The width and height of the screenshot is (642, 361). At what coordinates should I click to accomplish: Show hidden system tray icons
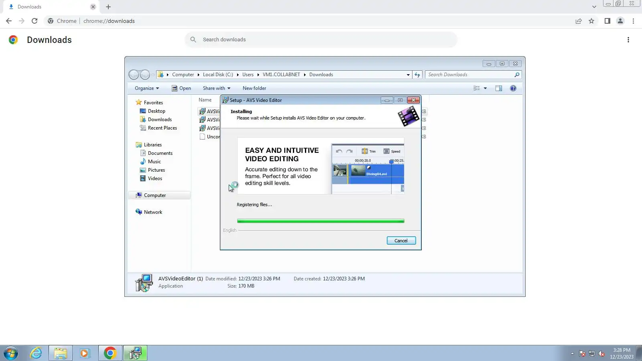click(x=572, y=353)
